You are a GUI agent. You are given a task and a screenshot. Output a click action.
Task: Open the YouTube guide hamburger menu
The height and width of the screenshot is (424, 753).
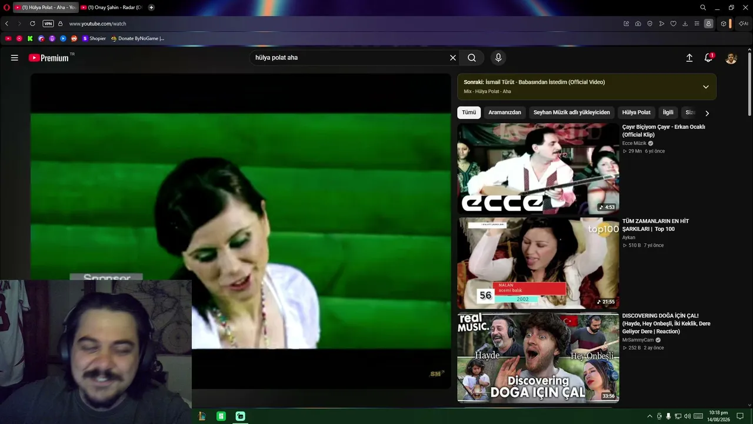pyautogui.click(x=15, y=58)
